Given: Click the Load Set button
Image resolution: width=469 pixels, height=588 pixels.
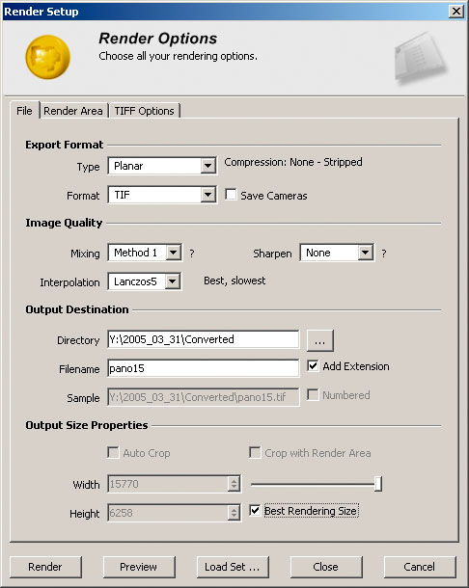Looking at the screenshot, I should coord(233,567).
